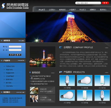Focus the username input field

pyautogui.click(x=15, y=46)
